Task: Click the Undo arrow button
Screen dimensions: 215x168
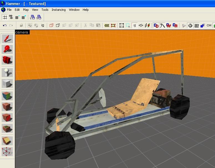Action: [x=5, y=26]
